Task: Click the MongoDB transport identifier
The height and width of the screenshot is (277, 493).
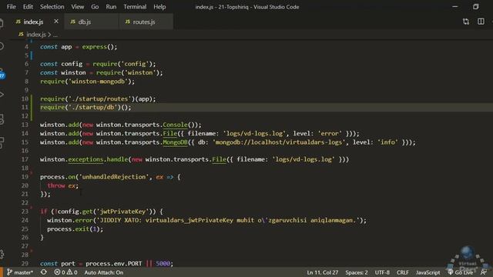Action: 175,142
